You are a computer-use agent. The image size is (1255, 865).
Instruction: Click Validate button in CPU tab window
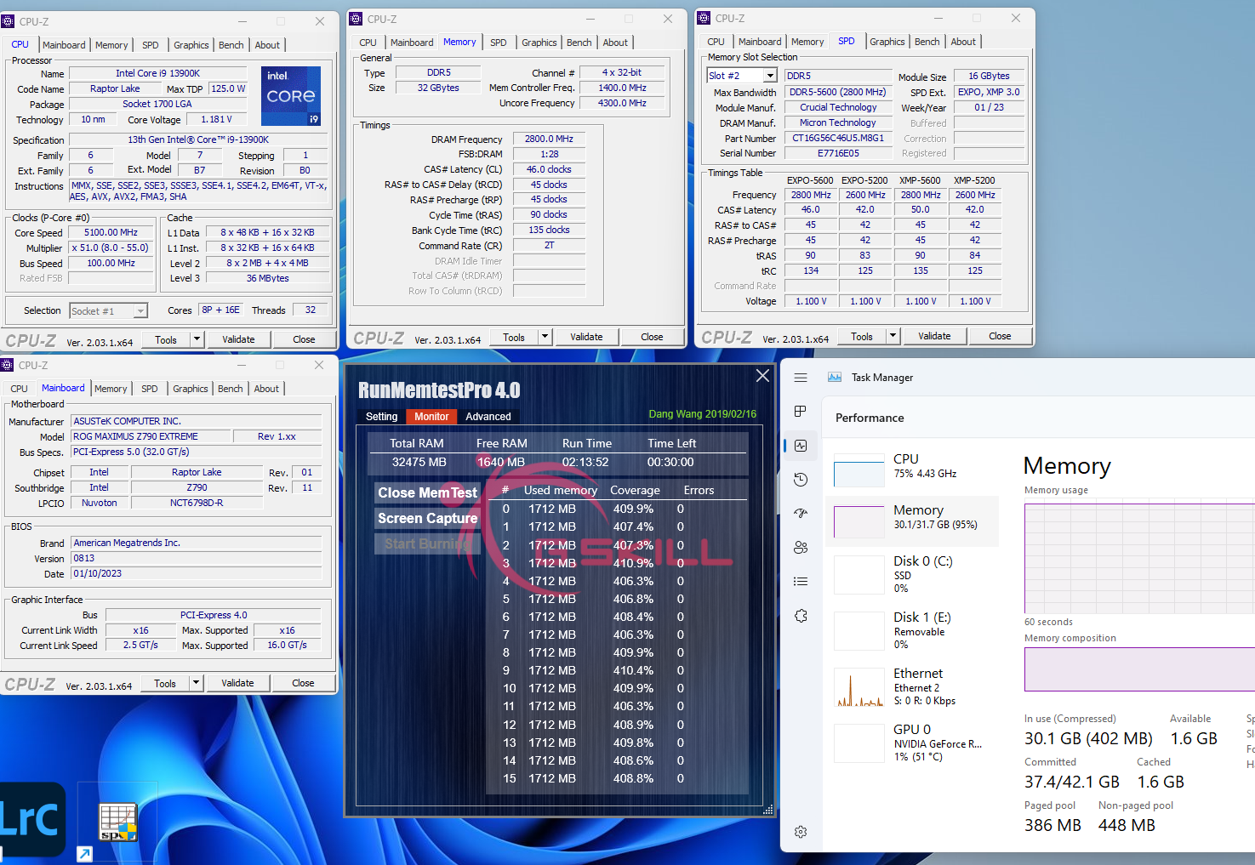pos(238,339)
